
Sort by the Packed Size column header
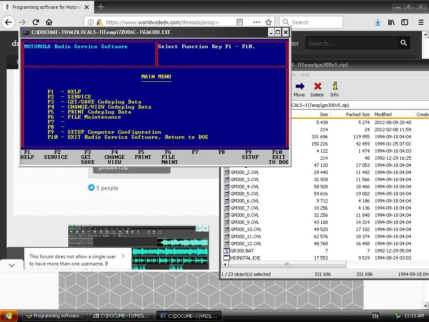pyautogui.click(x=351, y=114)
